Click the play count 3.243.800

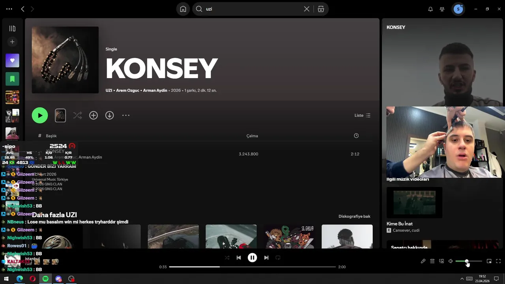tap(249, 154)
